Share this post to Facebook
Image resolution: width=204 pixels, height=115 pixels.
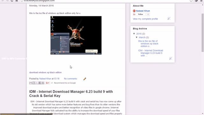[40, 83]
